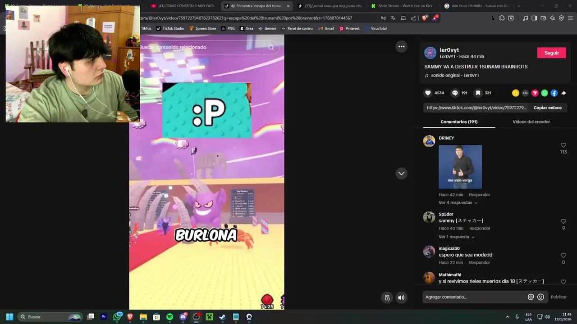
Task: Reply to magicol30's comment with Responder
Action: pos(479,262)
